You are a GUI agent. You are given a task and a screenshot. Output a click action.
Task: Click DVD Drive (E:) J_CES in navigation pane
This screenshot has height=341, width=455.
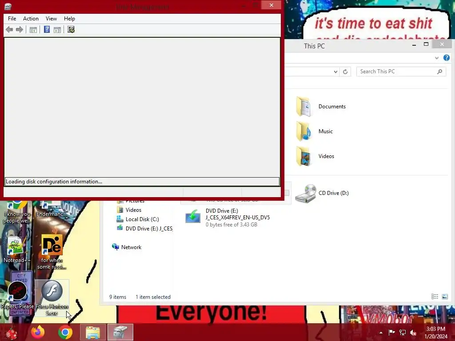144,229
